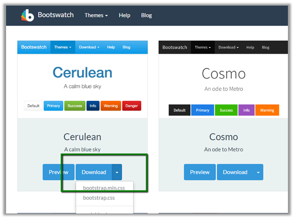Click the orange Warning swatch in Cerulean
This screenshot has width=294, height=219.
(x=110, y=106)
